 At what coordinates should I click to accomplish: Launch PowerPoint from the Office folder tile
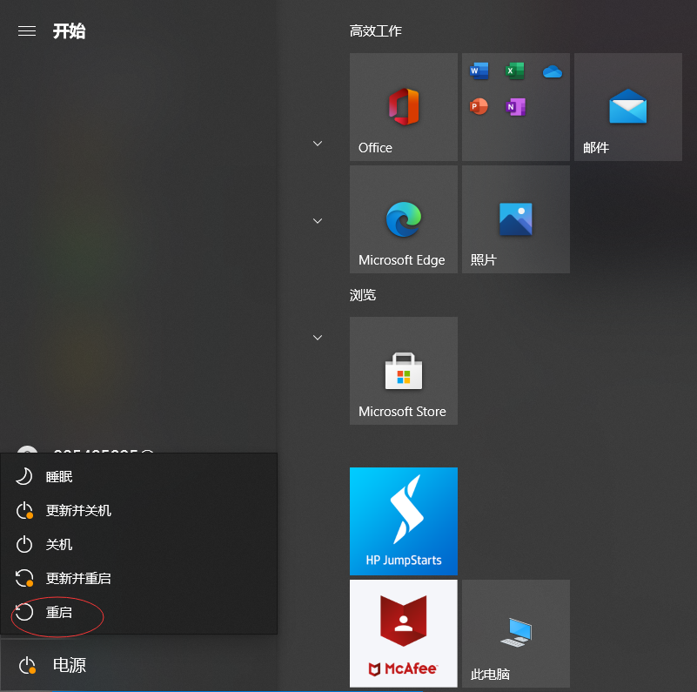point(479,107)
